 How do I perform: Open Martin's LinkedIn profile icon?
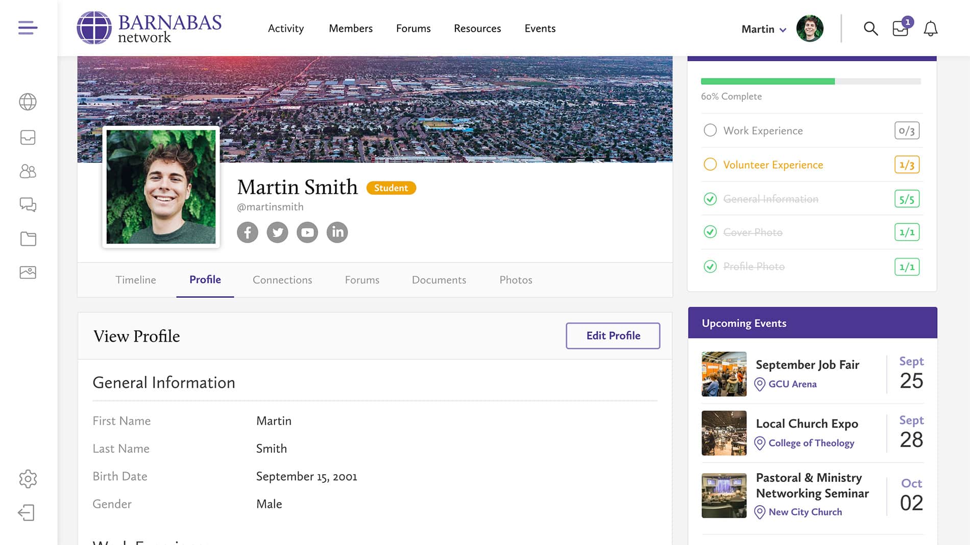click(337, 232)
